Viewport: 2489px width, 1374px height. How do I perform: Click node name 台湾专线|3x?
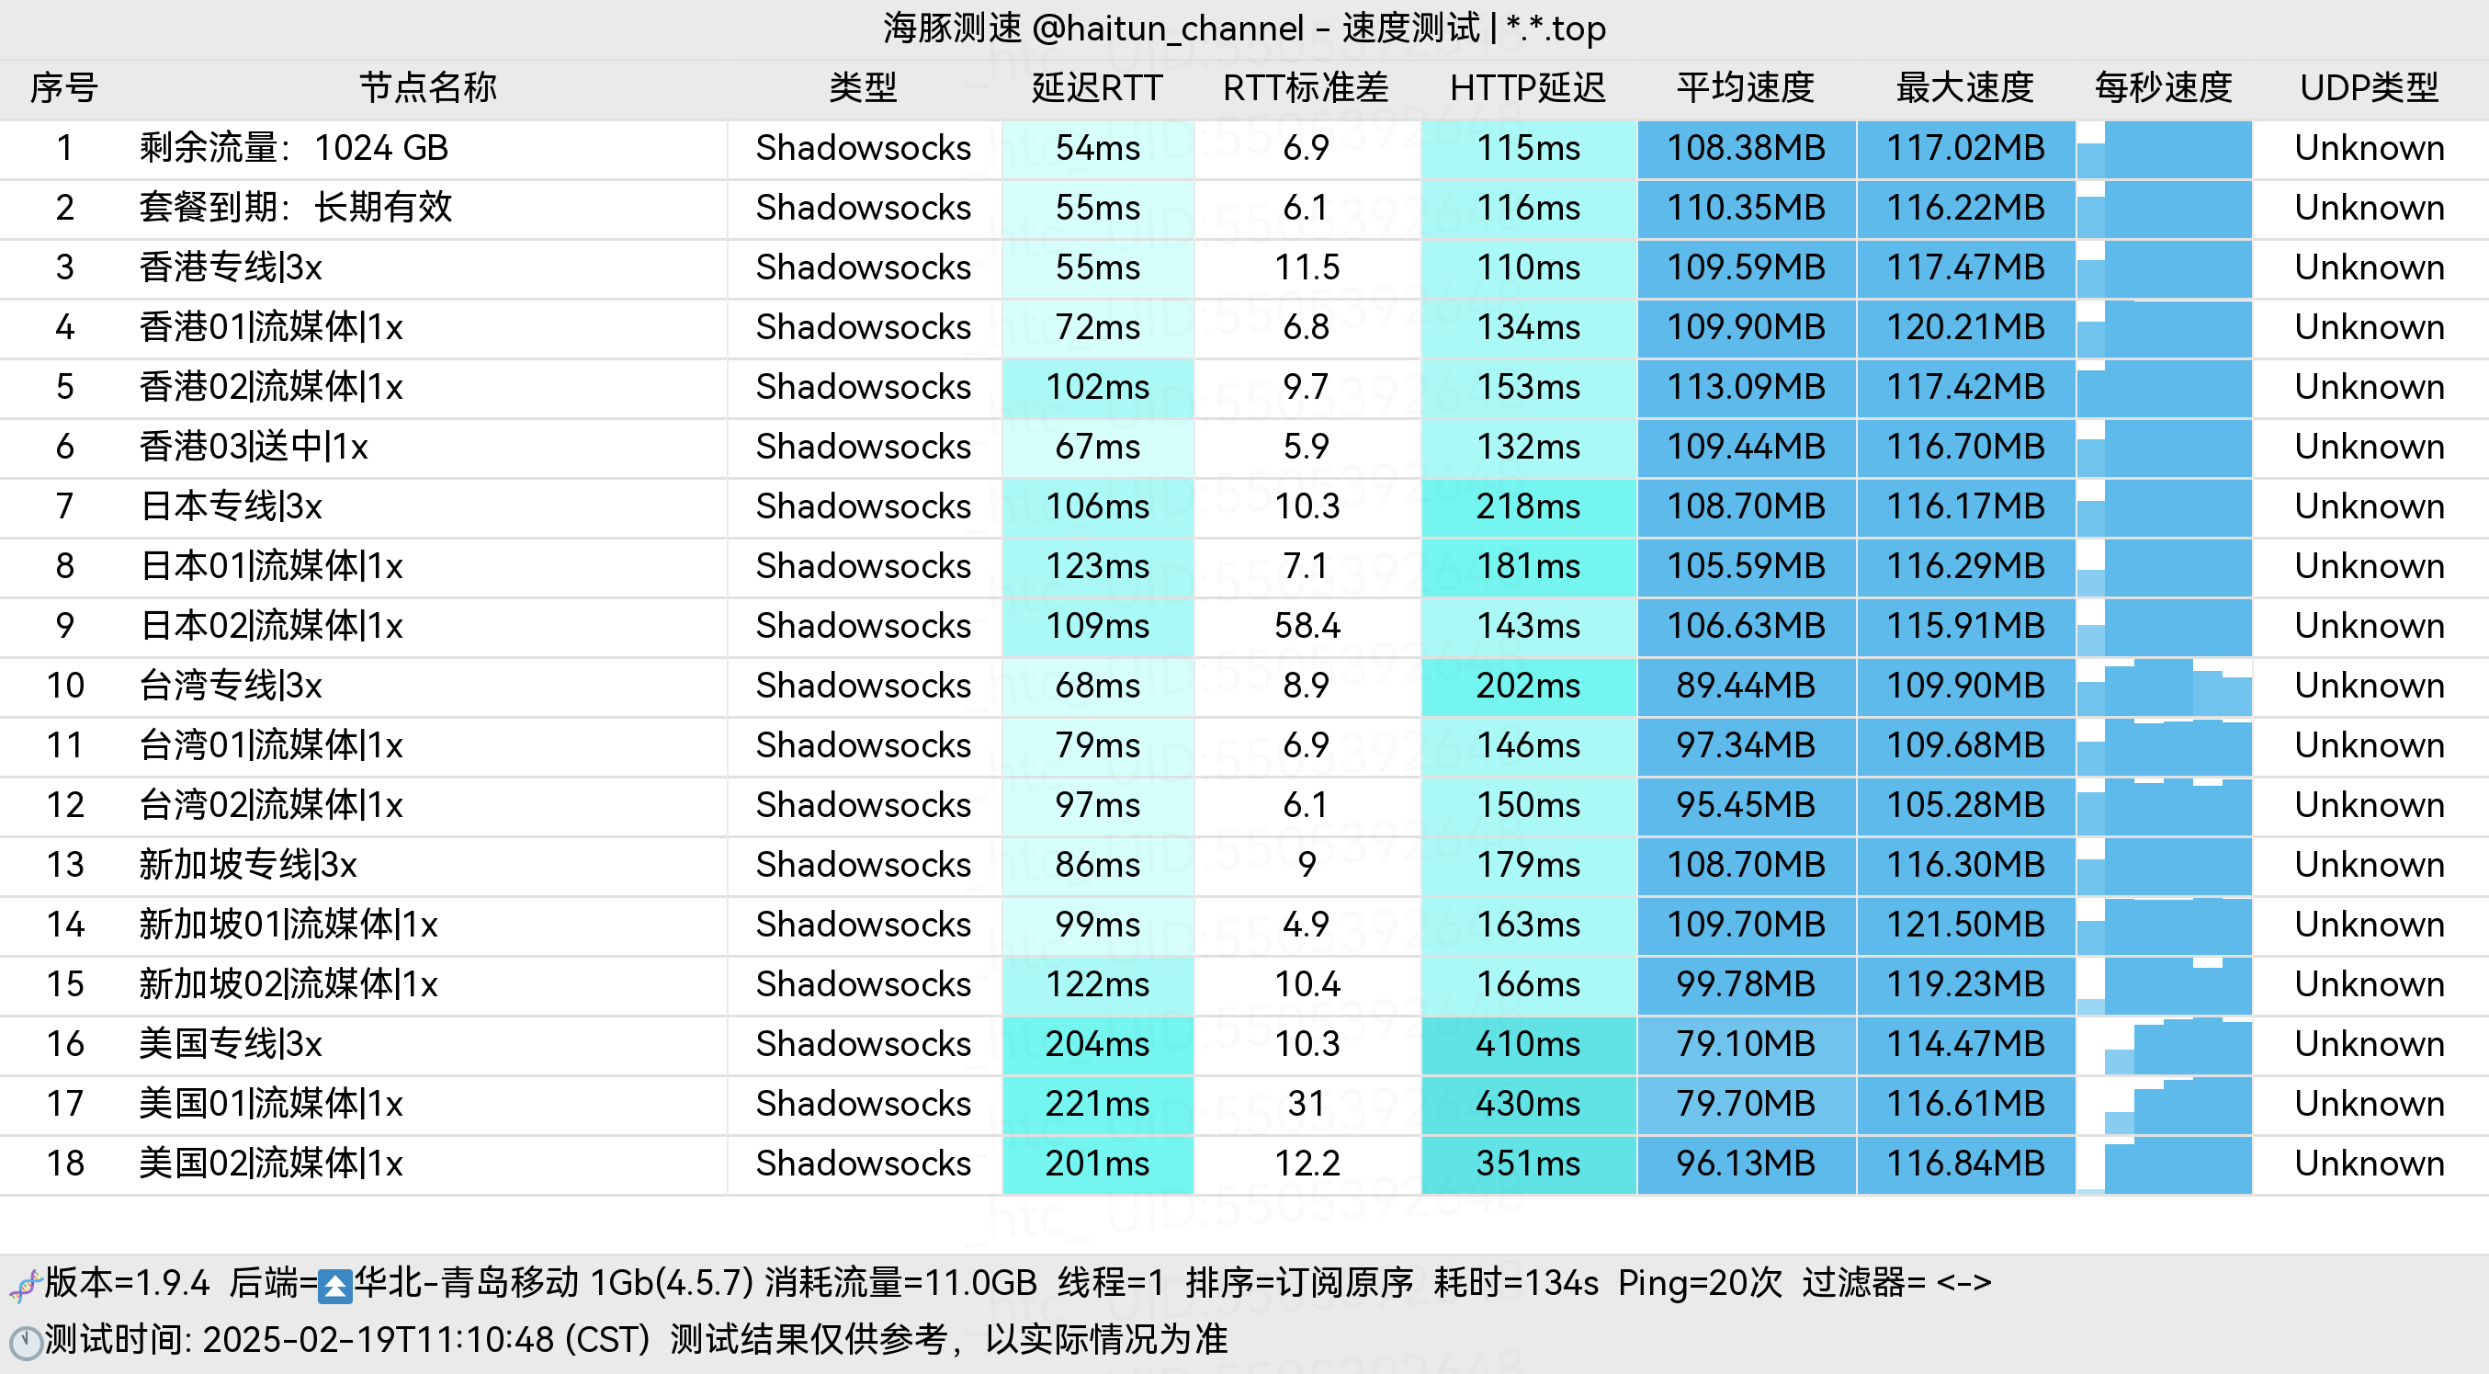pos(230,685)
